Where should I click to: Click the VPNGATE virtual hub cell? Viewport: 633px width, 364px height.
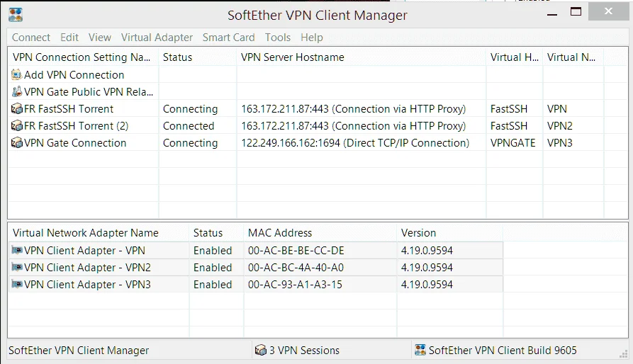pos(512,143)
